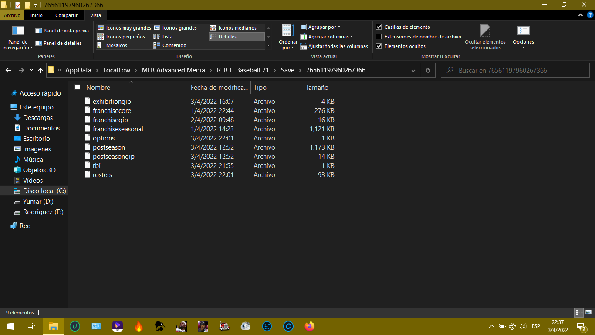Open Yumar (D:) drive
This screenshot has height=335, width=595.
[x=38, y=201]
